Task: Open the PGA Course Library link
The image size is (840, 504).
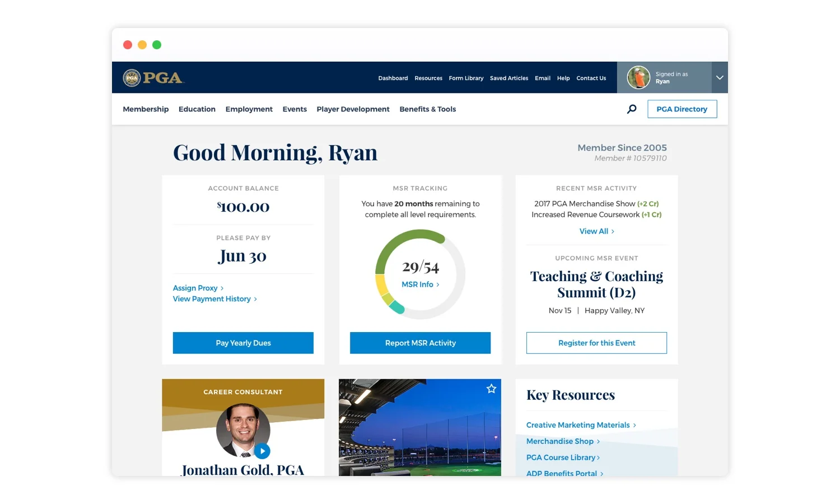Action: 563,458
